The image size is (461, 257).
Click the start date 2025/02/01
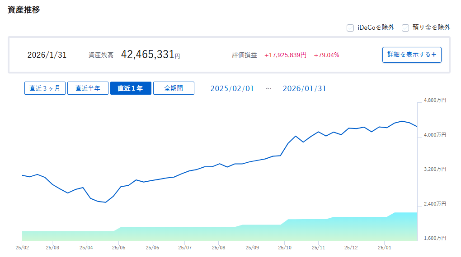click(232, 88)
